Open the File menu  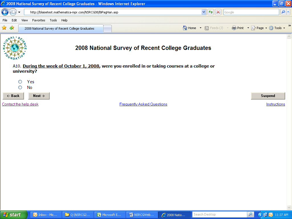pos(5,20)
